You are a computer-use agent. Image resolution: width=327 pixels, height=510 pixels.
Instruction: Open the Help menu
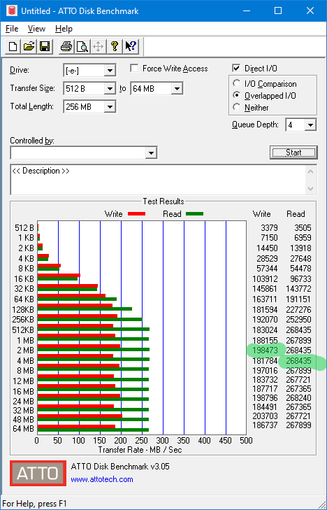coord(64,29)
